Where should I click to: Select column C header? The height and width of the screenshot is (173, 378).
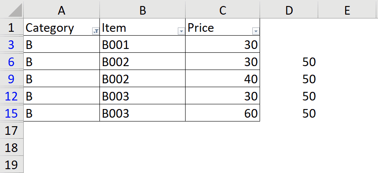click(x=223, y=10)
